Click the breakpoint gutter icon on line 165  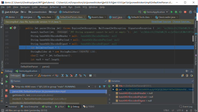(11, 28)
